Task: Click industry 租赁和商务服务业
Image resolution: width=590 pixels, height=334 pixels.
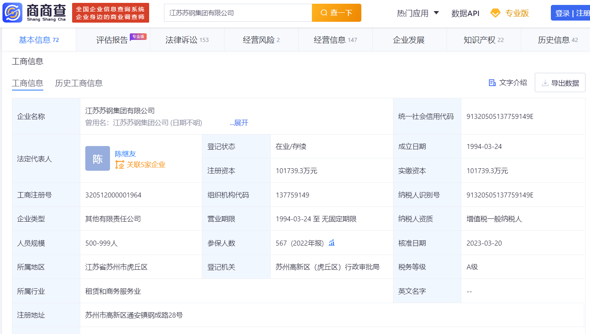Action: [x=113, y=291]
